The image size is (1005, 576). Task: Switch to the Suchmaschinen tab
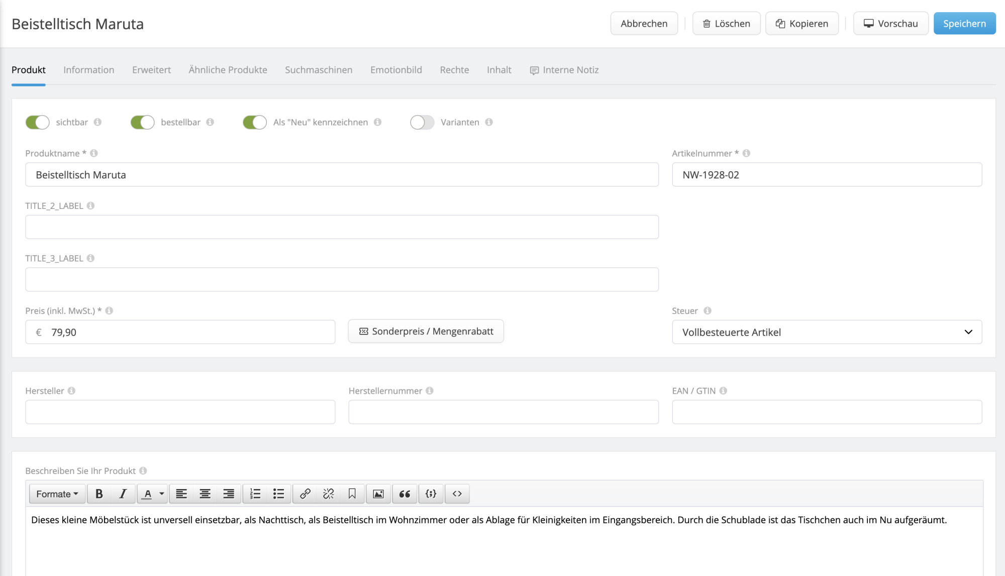click(319, 70)
